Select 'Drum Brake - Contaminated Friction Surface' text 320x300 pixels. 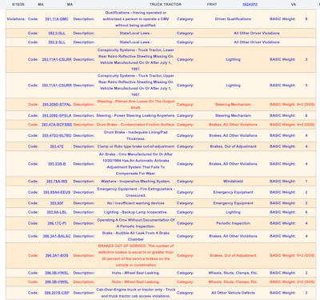136,125
